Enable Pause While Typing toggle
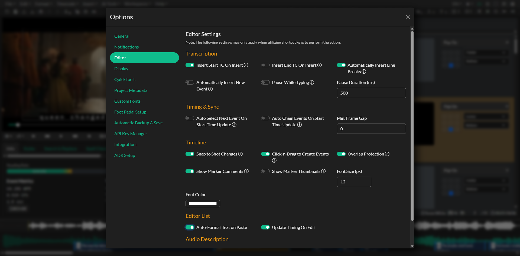 (265, 82)
